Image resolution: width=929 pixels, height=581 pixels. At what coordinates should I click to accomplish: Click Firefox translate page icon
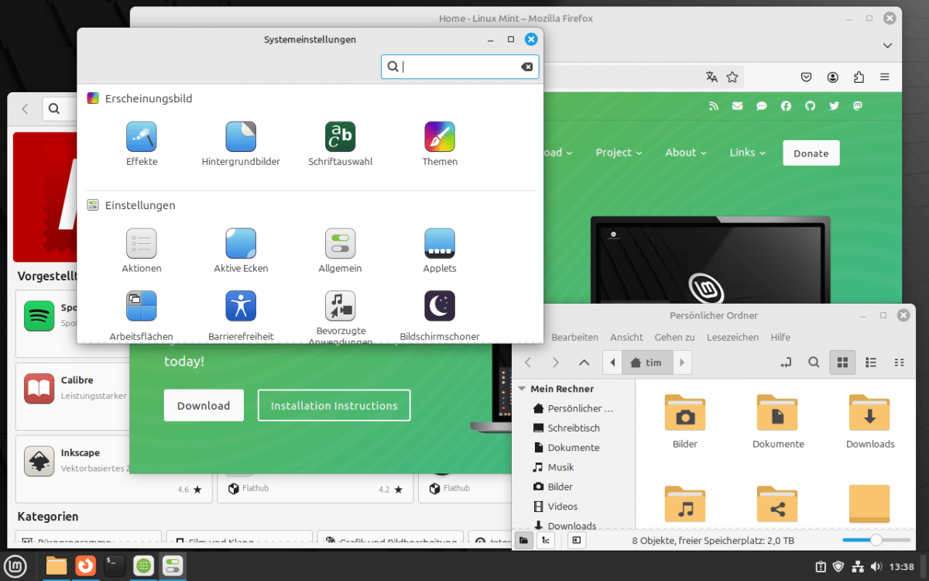click(711, 77)
